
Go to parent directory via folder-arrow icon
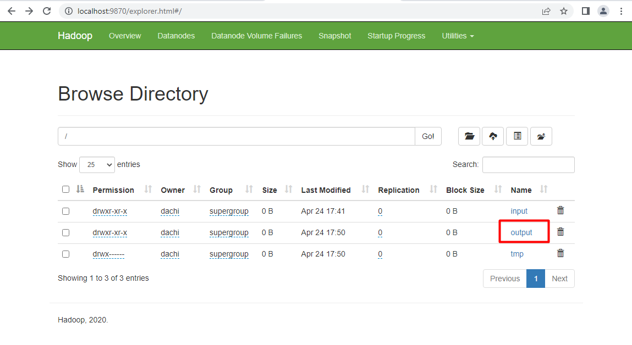[541, 136]
